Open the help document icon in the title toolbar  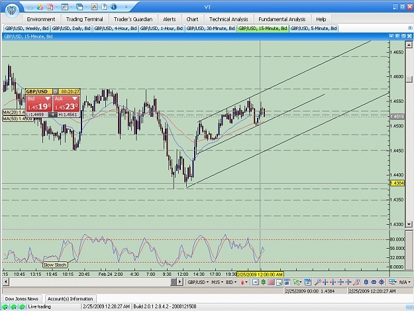104,7
